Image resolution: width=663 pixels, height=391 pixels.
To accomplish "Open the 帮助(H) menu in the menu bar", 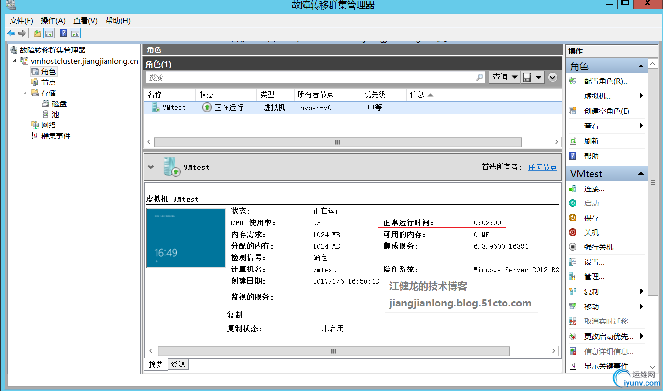I will coord(118,20).
